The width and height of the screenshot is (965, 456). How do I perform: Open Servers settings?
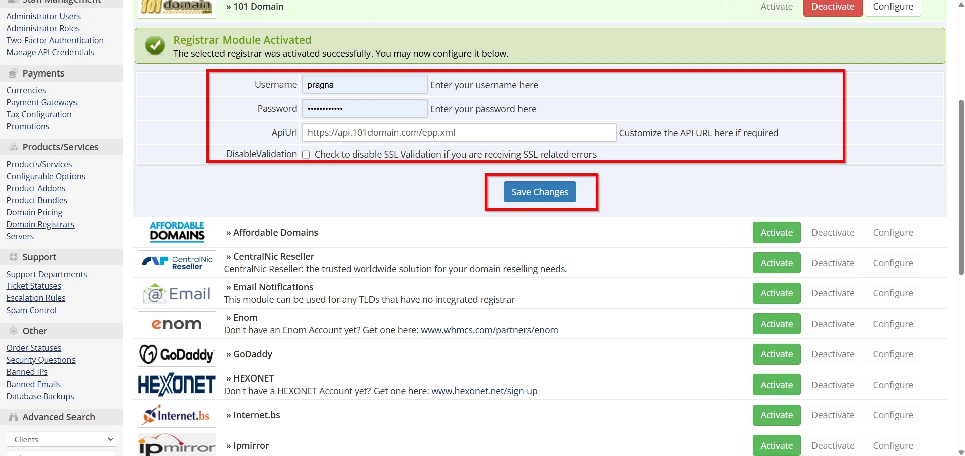tap(20, 236)
